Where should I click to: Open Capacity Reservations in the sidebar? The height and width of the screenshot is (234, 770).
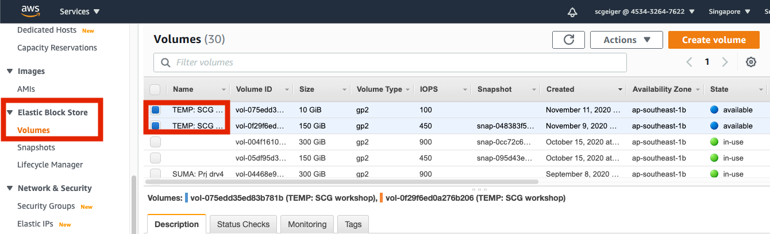57,48
